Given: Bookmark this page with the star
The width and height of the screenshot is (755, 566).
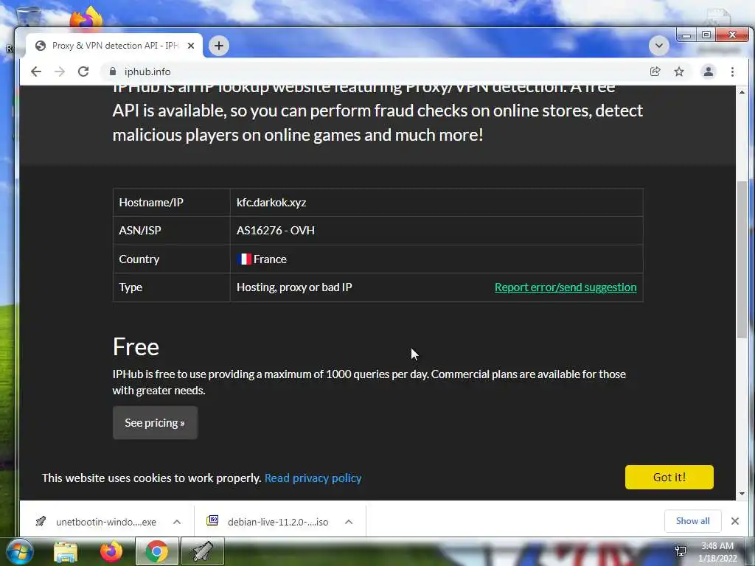Looking at the screenshot, I should click(x=679, y=71).
